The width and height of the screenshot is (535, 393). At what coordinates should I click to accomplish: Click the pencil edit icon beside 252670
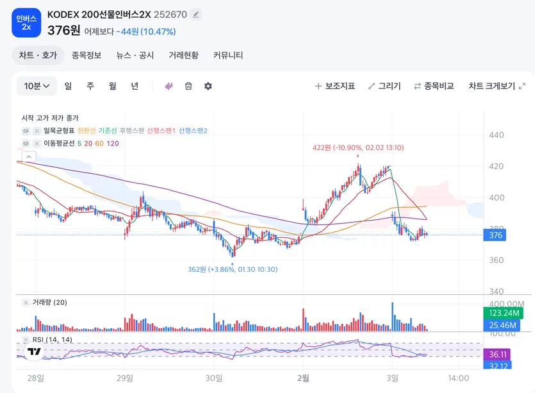pyautogui.click(x=196, y=15)
